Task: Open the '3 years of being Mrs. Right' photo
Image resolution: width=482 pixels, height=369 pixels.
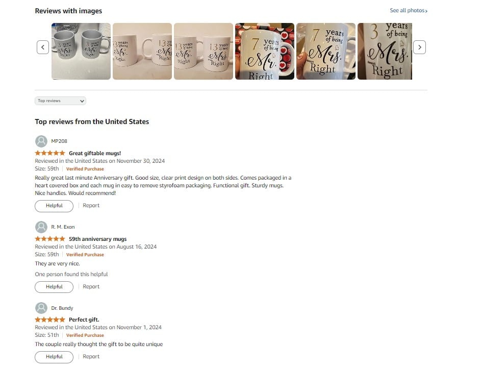Action: click(x=385, y=52)
